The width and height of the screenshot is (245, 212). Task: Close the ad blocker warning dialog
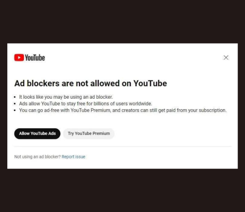click(x=226, y=57)
